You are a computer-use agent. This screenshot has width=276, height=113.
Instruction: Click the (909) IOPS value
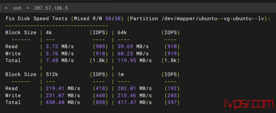pyautogui.click(x=100, y=47)
